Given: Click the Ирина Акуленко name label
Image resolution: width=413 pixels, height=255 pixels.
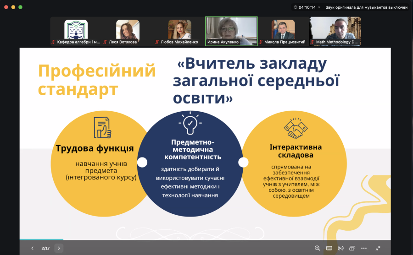Looking at the screenshot, I should tap(223, 42).
